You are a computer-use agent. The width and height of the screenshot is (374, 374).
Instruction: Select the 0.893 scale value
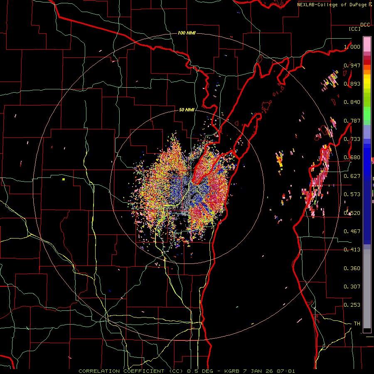click(x=352, y=84)
